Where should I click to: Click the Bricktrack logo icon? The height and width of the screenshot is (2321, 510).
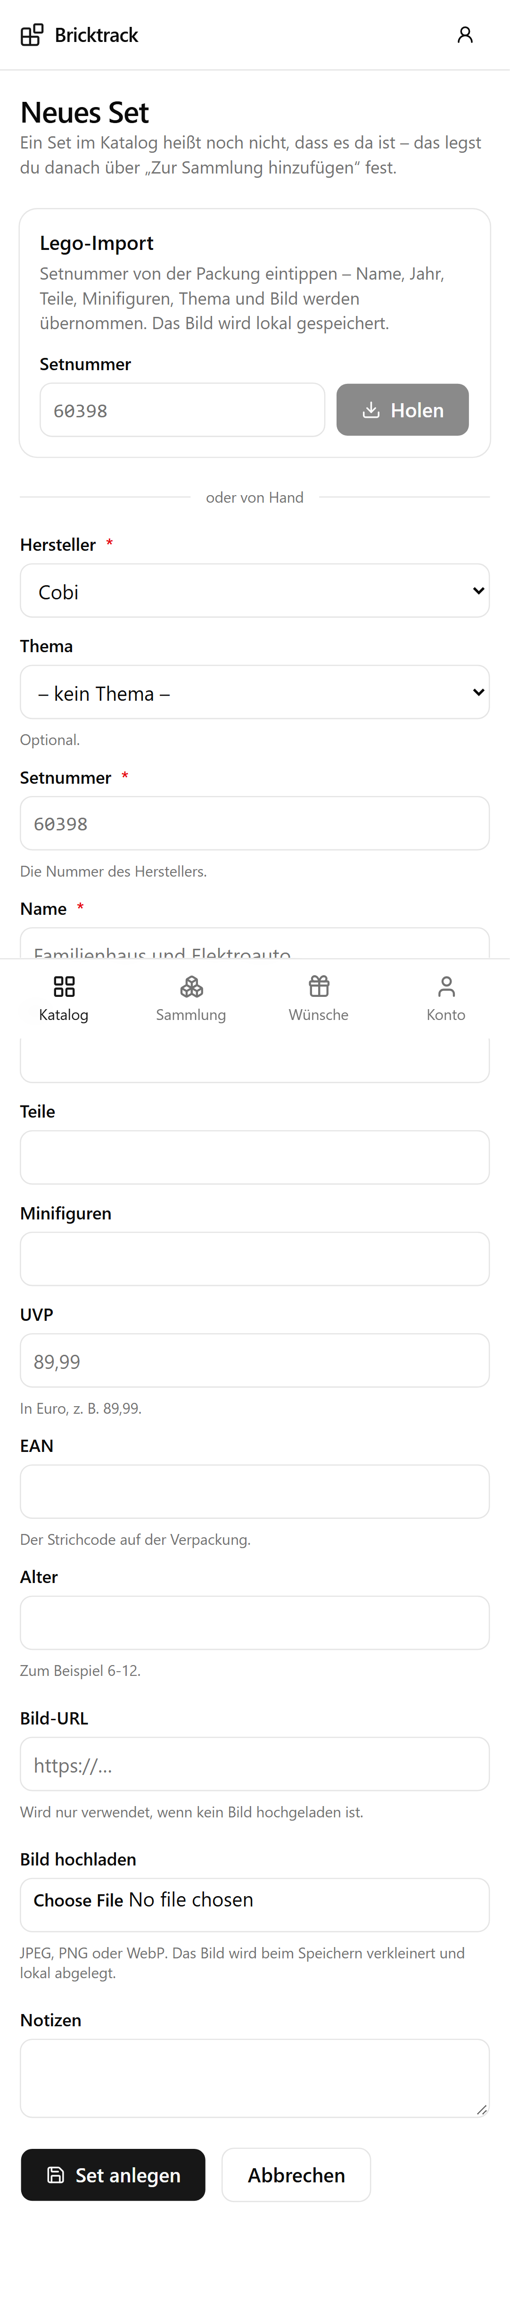[x=33, y=35]
